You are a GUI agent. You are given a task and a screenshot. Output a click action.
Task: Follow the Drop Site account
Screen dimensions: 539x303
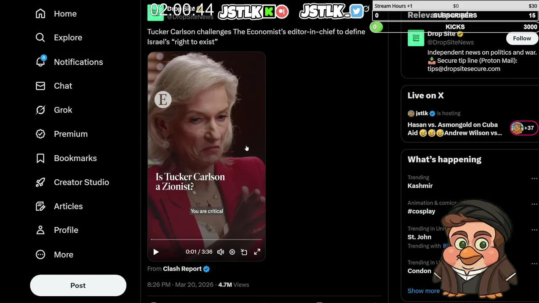pyautogui.click(x=522, y=38)
